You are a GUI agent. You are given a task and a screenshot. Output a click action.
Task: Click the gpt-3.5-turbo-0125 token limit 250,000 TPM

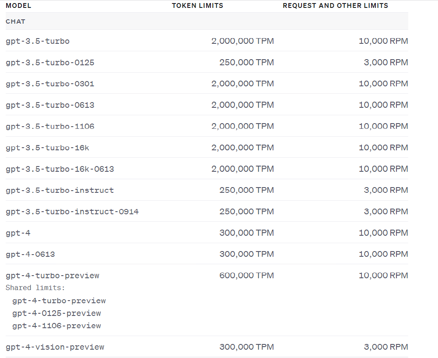247,62
